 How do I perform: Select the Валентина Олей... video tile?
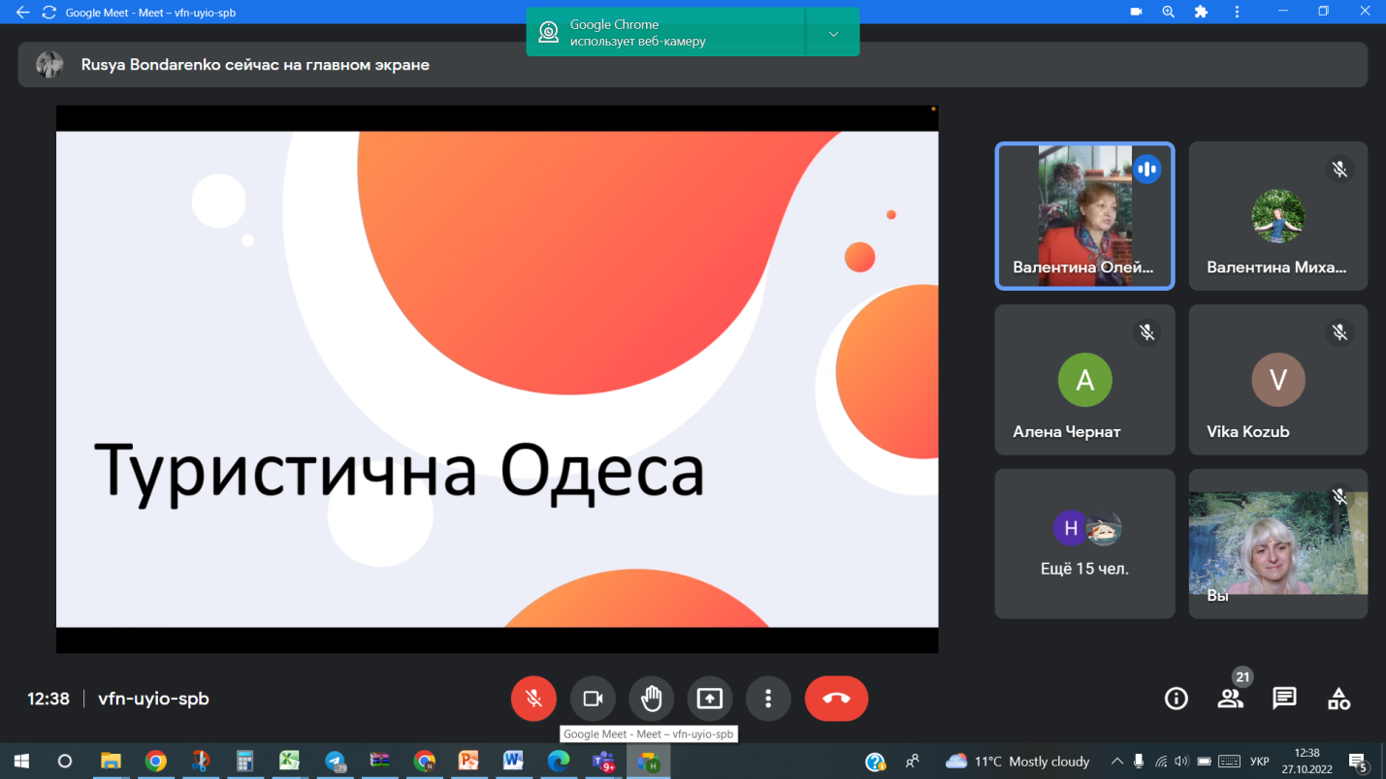click(1084, 216)
